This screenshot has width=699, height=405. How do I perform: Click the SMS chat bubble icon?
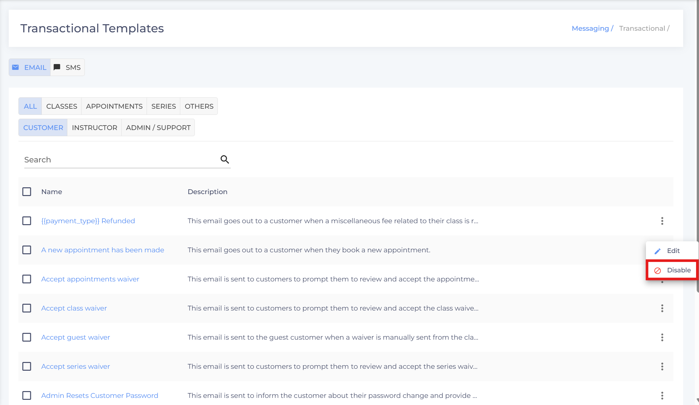click(57, 67)
